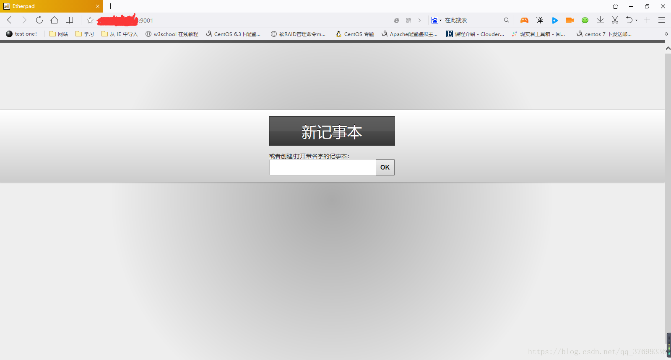
Task: Click the address bar go arrow
Action: 419,20
